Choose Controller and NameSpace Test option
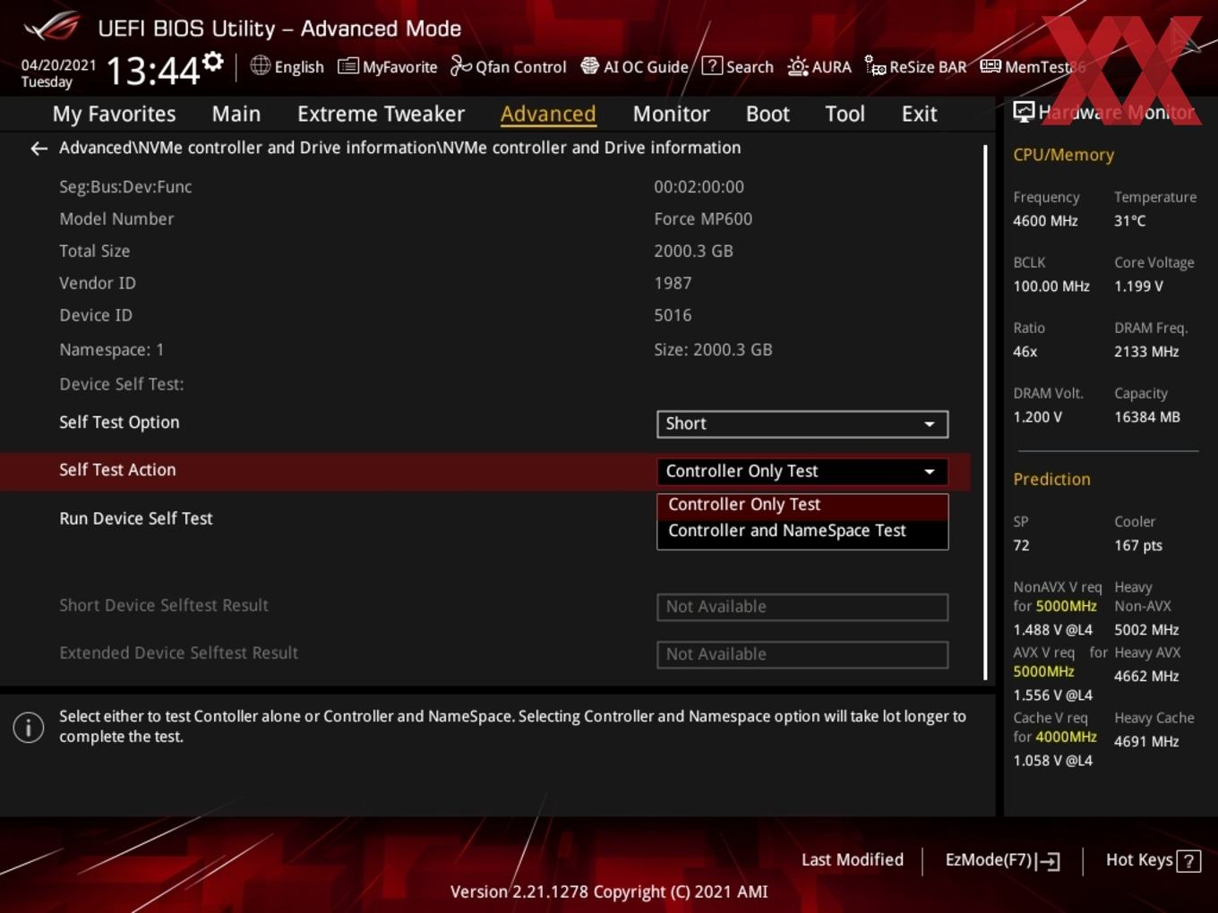The width and height of the screenshot is (1218, 913). [802, 532]
